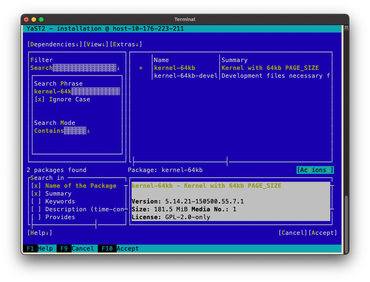Image resolution: width=370 pixels, height=282 pixels.
Task: Open the Extras menu
Action: pos(126,45)
